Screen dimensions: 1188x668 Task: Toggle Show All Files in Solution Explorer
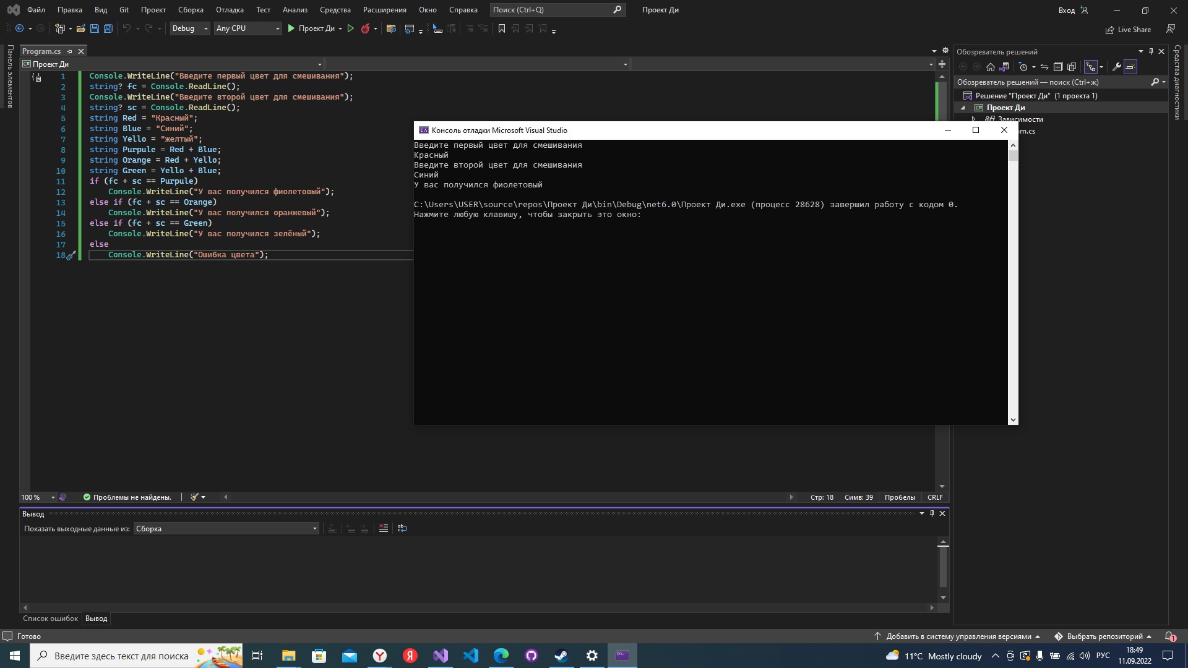[x=1072, y=67]
